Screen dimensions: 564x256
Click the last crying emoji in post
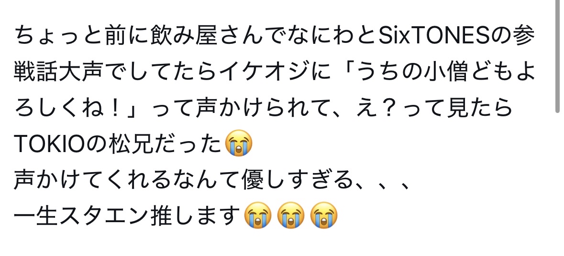point(324,215)
